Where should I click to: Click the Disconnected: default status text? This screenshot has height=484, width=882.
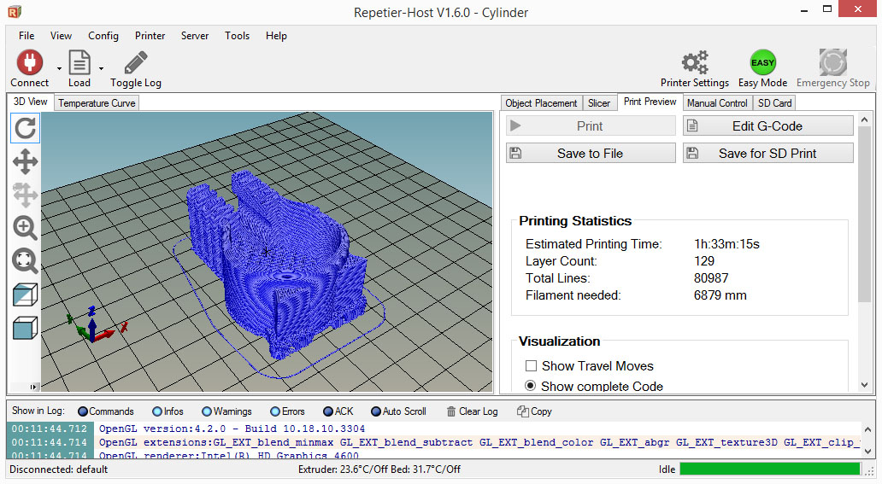[58, 469]
